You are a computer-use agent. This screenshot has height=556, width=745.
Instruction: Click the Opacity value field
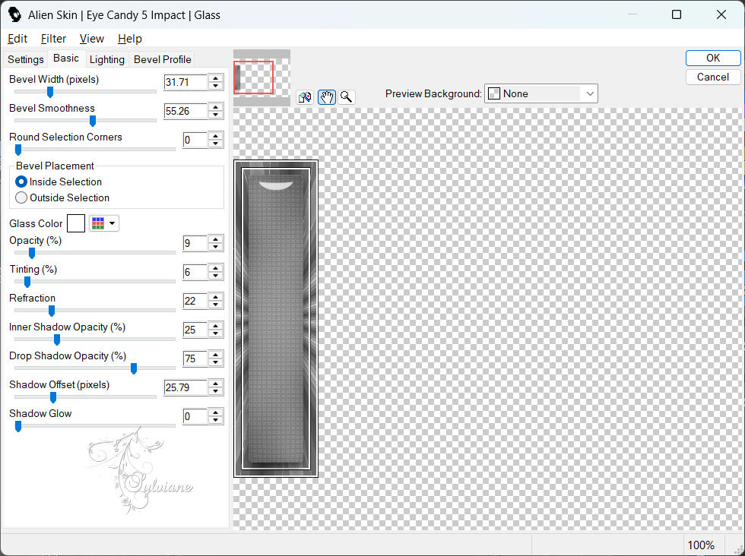coord(195,244)
